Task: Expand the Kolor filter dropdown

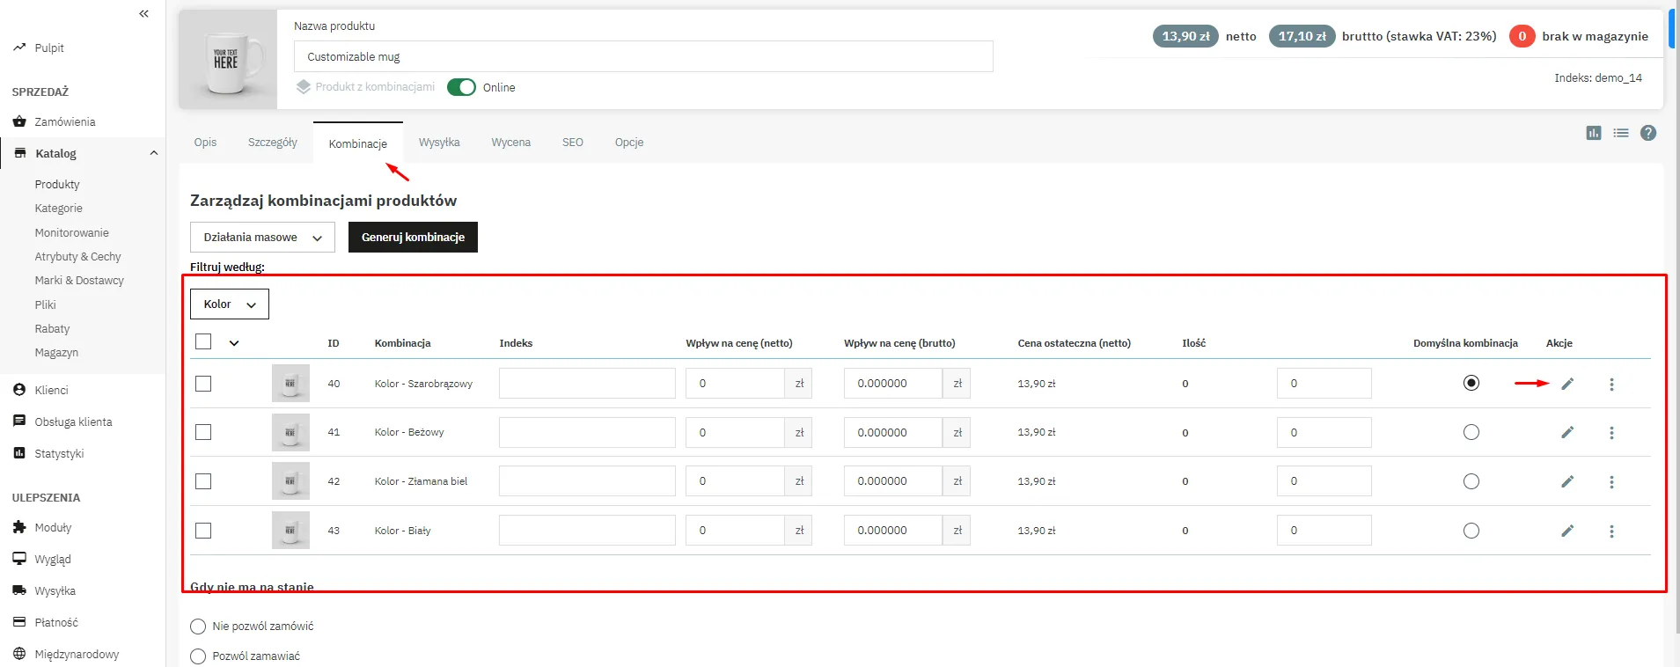Action: tap(230, 304)
